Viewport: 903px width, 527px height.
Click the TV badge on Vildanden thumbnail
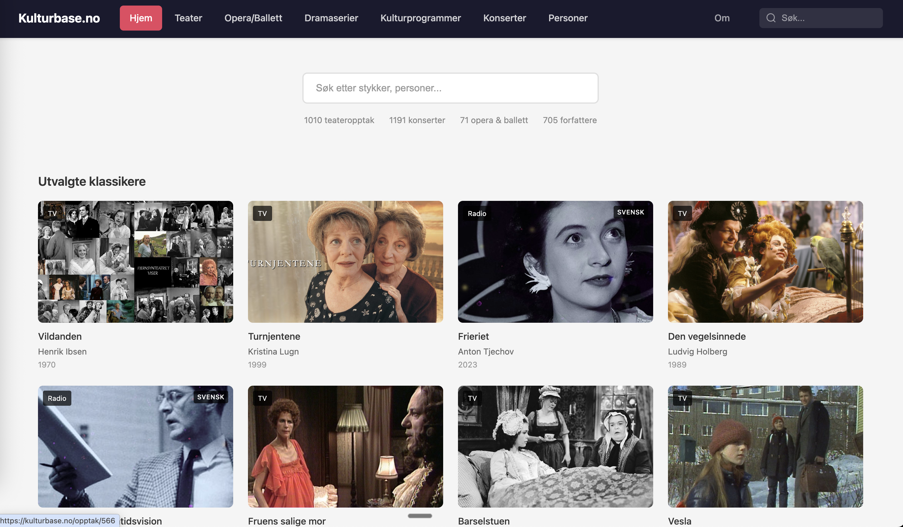[52, 213]
